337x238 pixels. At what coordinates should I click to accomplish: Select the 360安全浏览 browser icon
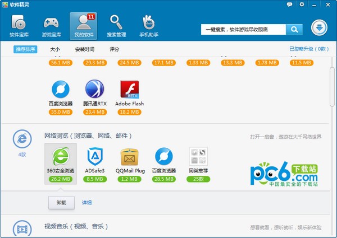(x=61, y=156)
